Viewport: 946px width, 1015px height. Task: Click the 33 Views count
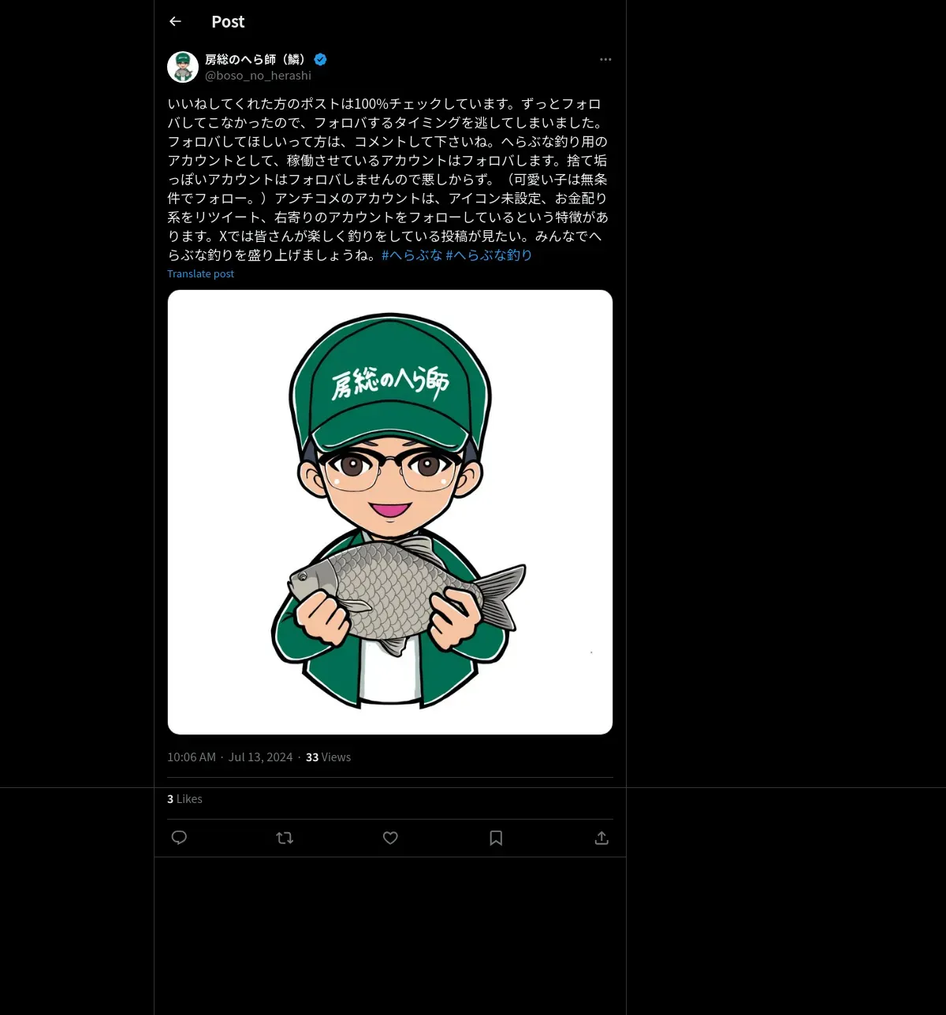(x=328, y=757)
